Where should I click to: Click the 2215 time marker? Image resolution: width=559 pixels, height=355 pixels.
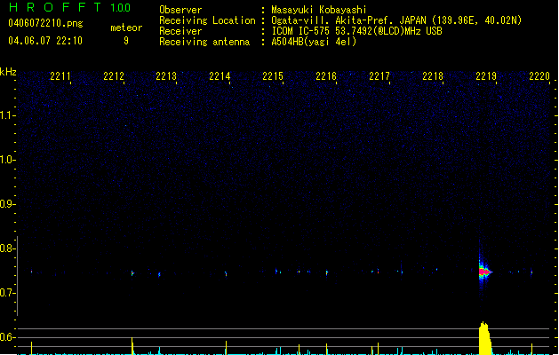tap(273, 76)
